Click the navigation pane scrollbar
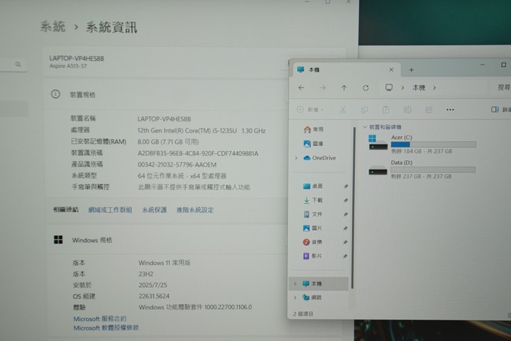The width and height of the screenshot is (511, 341). pos(353,208)
